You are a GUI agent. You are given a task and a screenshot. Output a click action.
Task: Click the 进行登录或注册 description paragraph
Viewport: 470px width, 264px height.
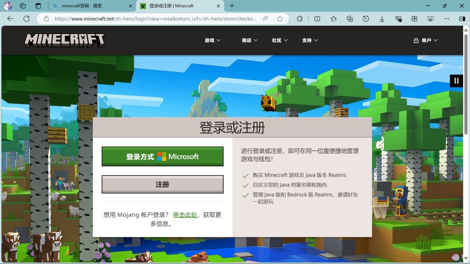coord(300,155)
